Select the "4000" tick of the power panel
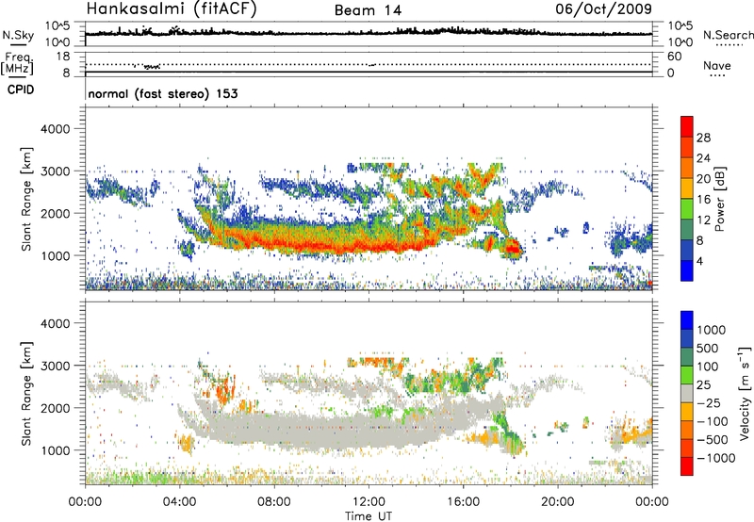This screenshot has width=754, height=522. tap(55, 129)
